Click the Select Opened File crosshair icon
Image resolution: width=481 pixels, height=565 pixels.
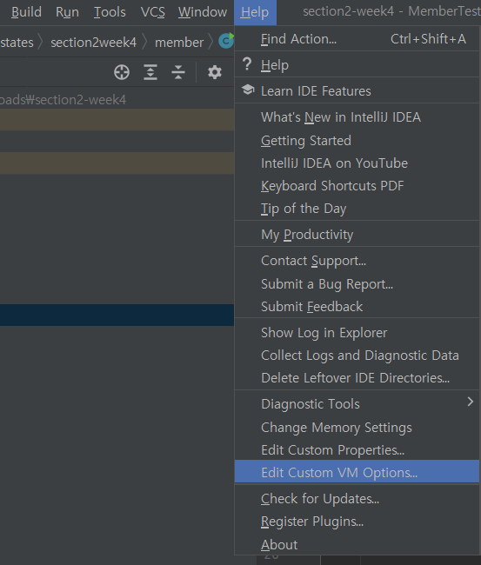[122, 72]
